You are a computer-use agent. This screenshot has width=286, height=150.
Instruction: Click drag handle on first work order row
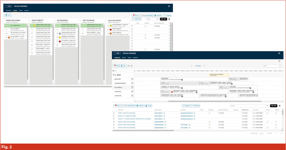coord(114,113)
